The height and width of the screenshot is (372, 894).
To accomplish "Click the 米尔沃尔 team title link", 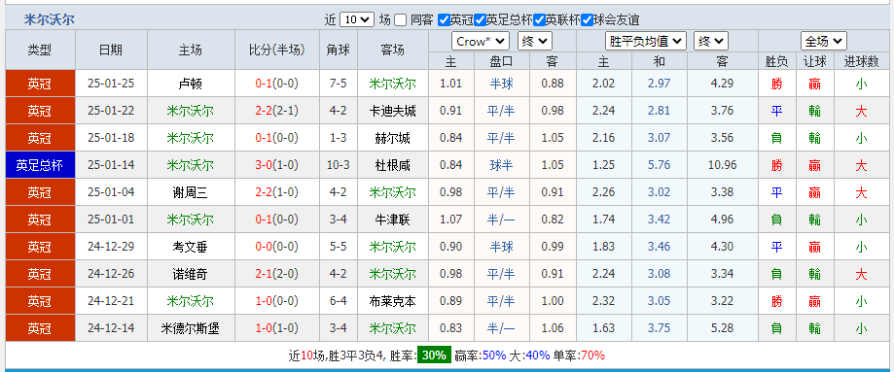I will [49, 20].
